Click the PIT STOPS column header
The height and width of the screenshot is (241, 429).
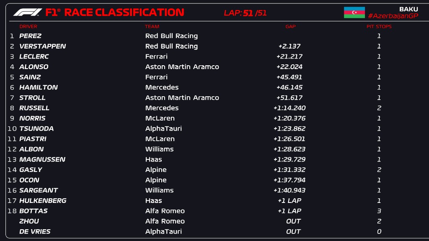click(x=379, y=26)
